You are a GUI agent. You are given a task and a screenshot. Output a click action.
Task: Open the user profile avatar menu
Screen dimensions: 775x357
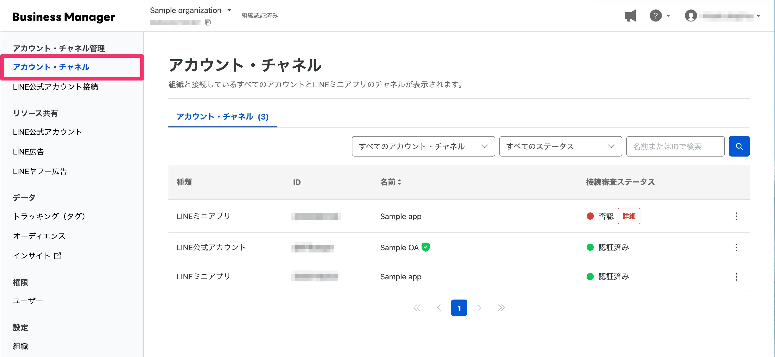pos(691,16)
